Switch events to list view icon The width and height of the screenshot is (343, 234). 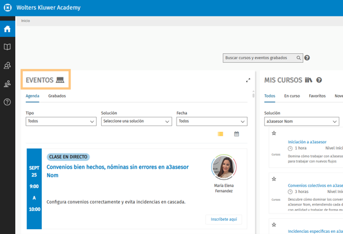[220, 134]
